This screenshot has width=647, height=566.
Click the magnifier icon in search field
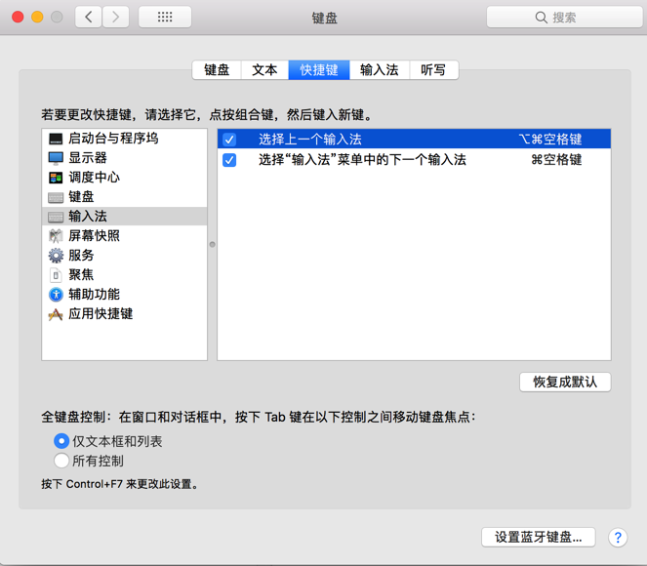[541, 18]
